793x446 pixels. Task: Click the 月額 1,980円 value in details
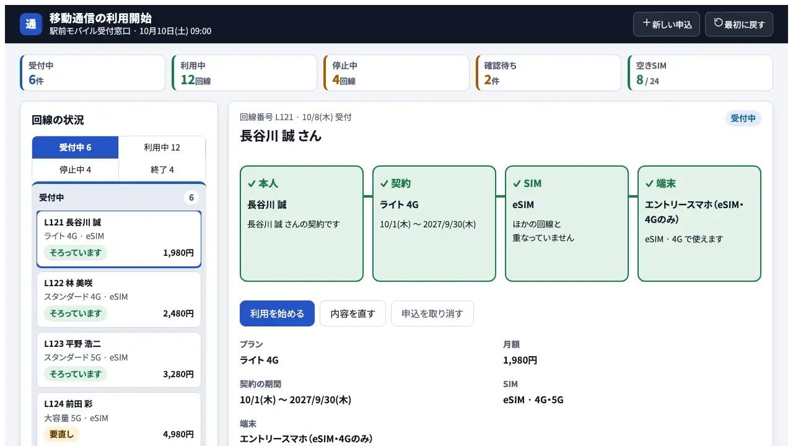coord(520,360)
